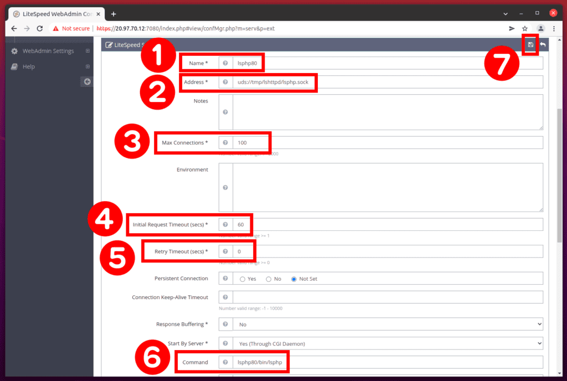Click in the Environment text area
The height and width of the screenshot is (381, 567).
(388, 187)
